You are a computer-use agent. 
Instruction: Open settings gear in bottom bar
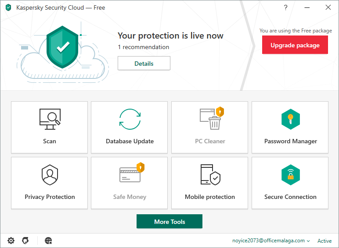point(11,241)
